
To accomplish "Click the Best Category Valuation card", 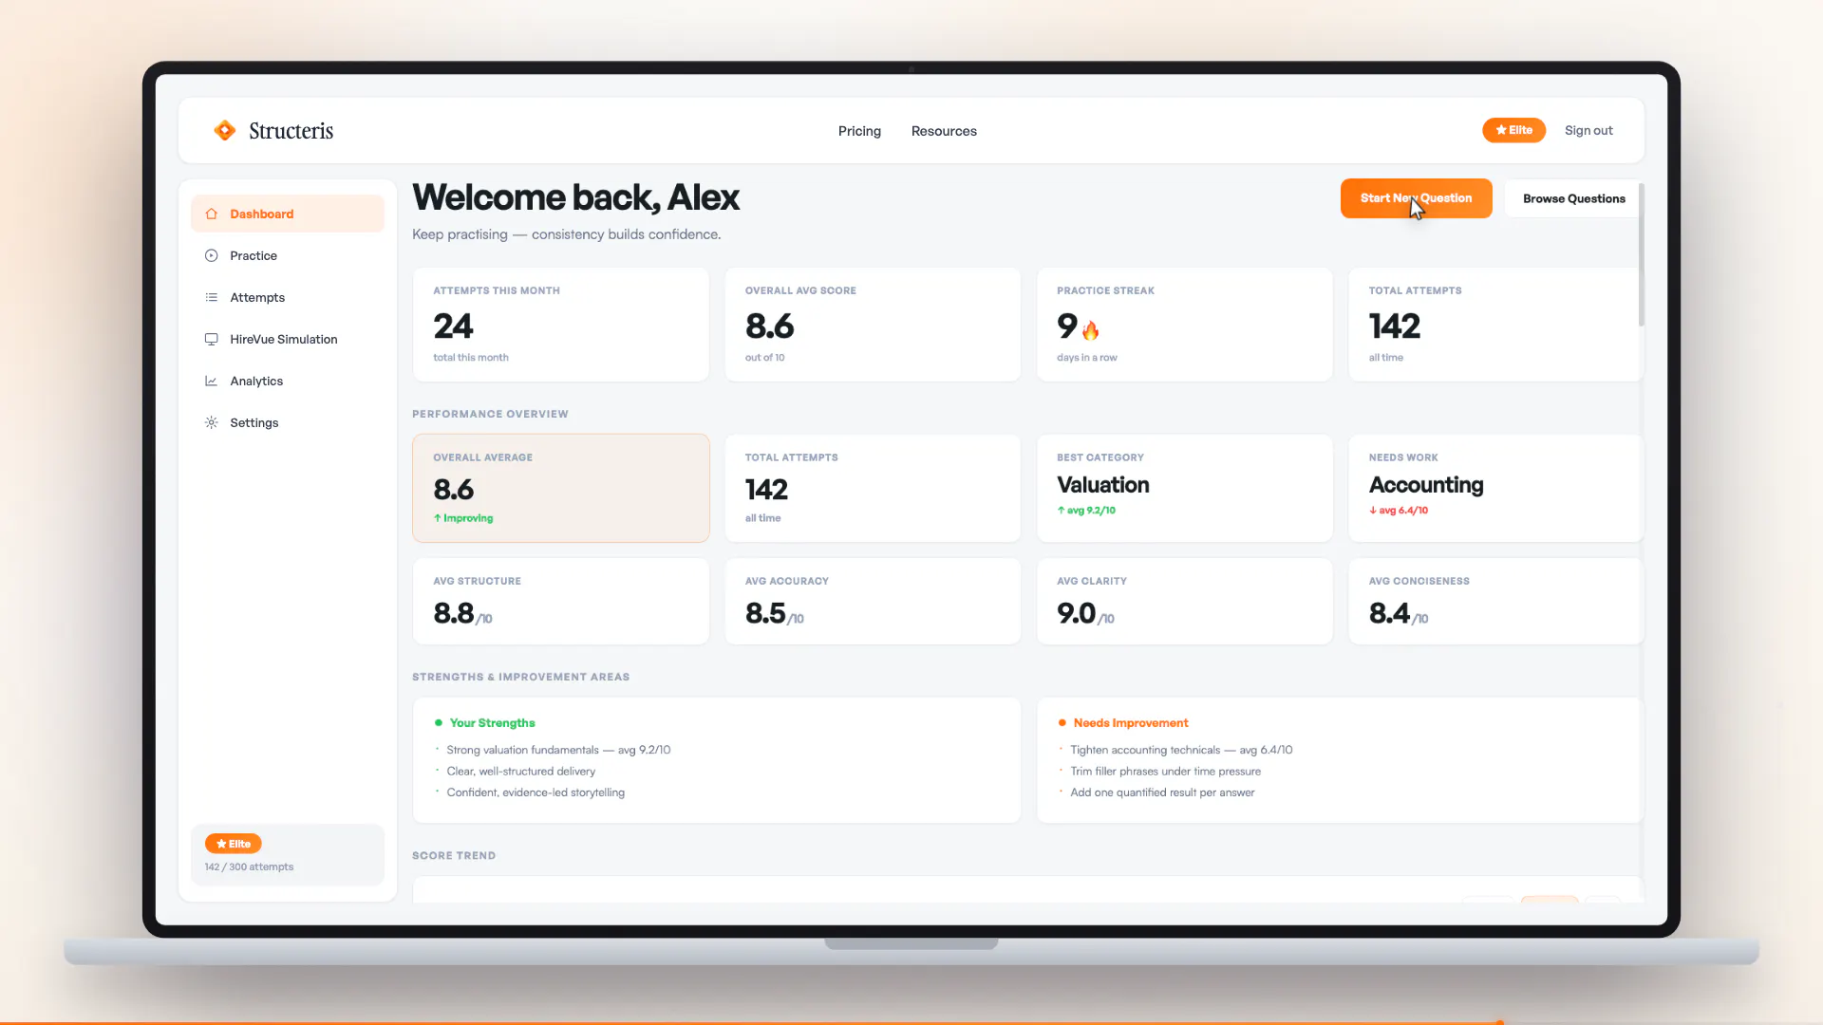I will click(x=1184, y=488).
